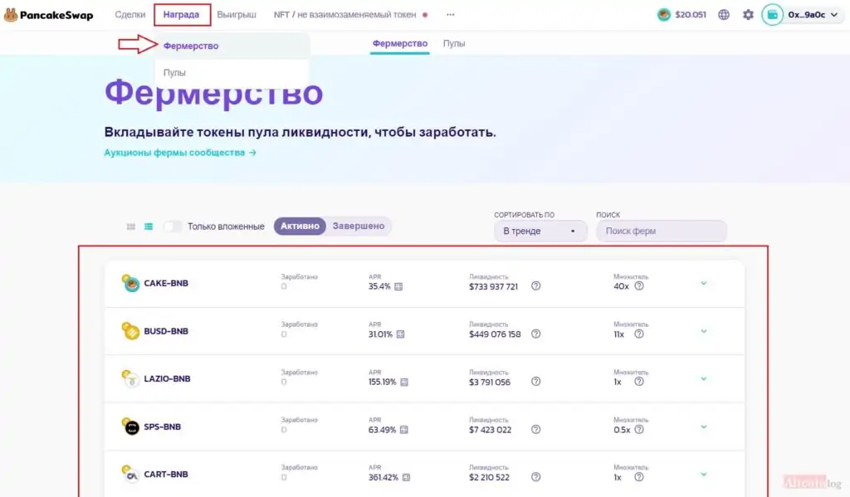Expand the SPS-BNB farm row

point(704,427)
